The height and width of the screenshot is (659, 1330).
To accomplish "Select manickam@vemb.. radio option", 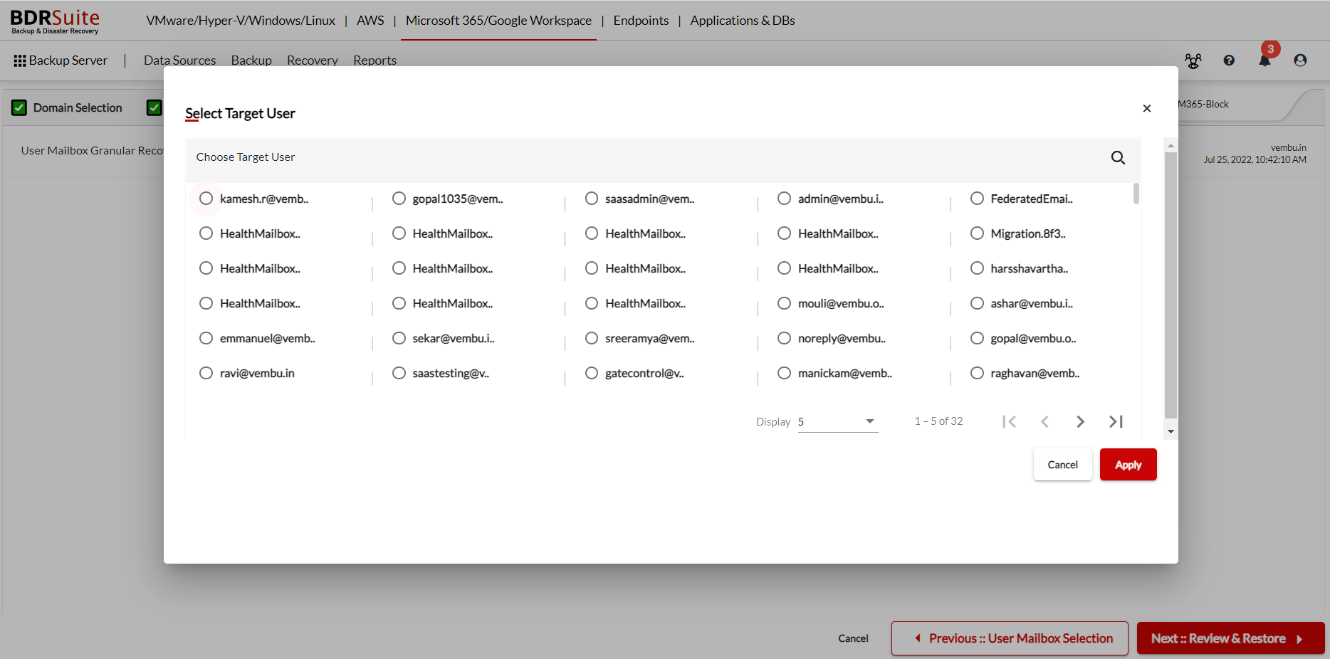I will pyautogui.click(x=784, y=373).
